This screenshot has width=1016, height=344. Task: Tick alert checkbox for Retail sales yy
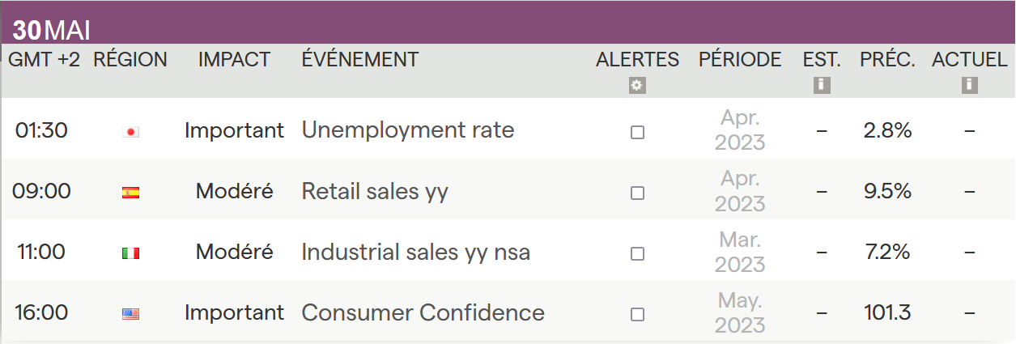pos(637,193)
